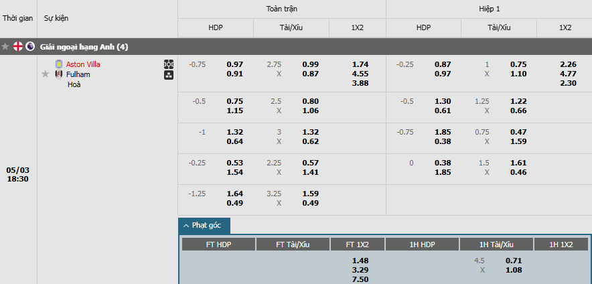Image resolution: width=592 pixels, height=284 pixels.
Task: Click the England flag icon
Action: click(18, 47)
